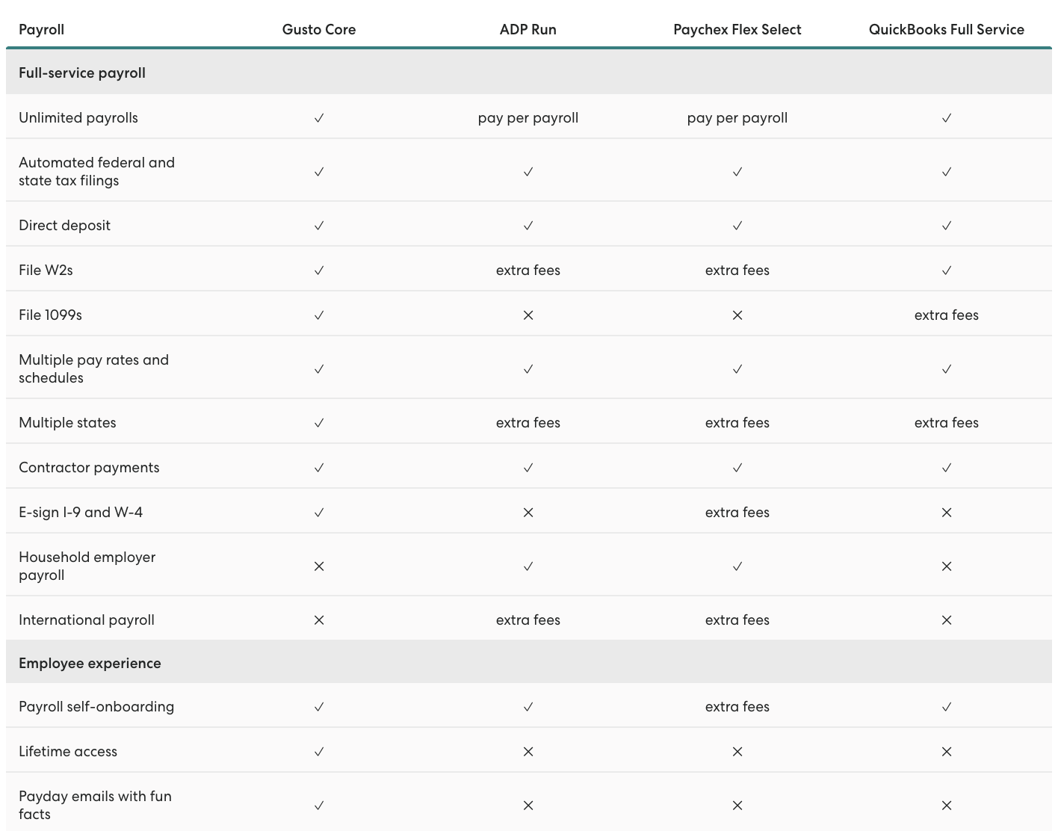Viewport: 1061px width, 831px height.
Task: Click QuickBooks checkmark for Payroll self-onboarding
Action: (947, 707)
